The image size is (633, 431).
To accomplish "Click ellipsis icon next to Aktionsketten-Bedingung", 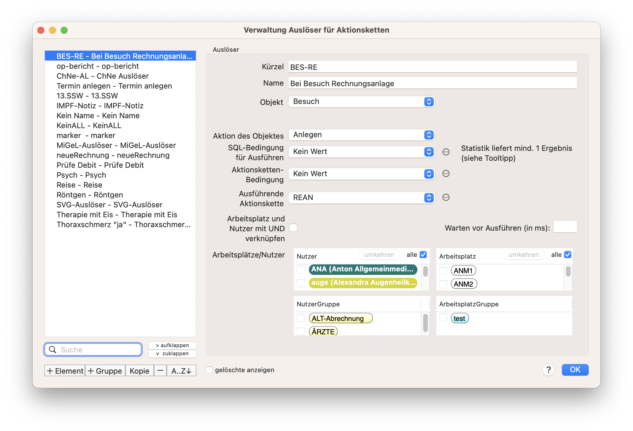I will [446, 174].
